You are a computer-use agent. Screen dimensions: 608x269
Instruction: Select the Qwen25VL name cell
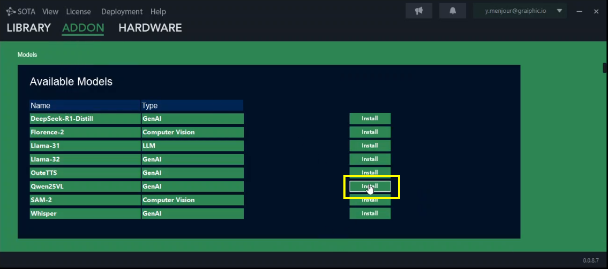[x=85, y=186]
